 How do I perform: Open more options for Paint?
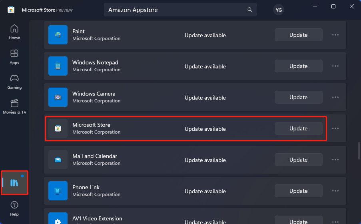tap(335, 35)
